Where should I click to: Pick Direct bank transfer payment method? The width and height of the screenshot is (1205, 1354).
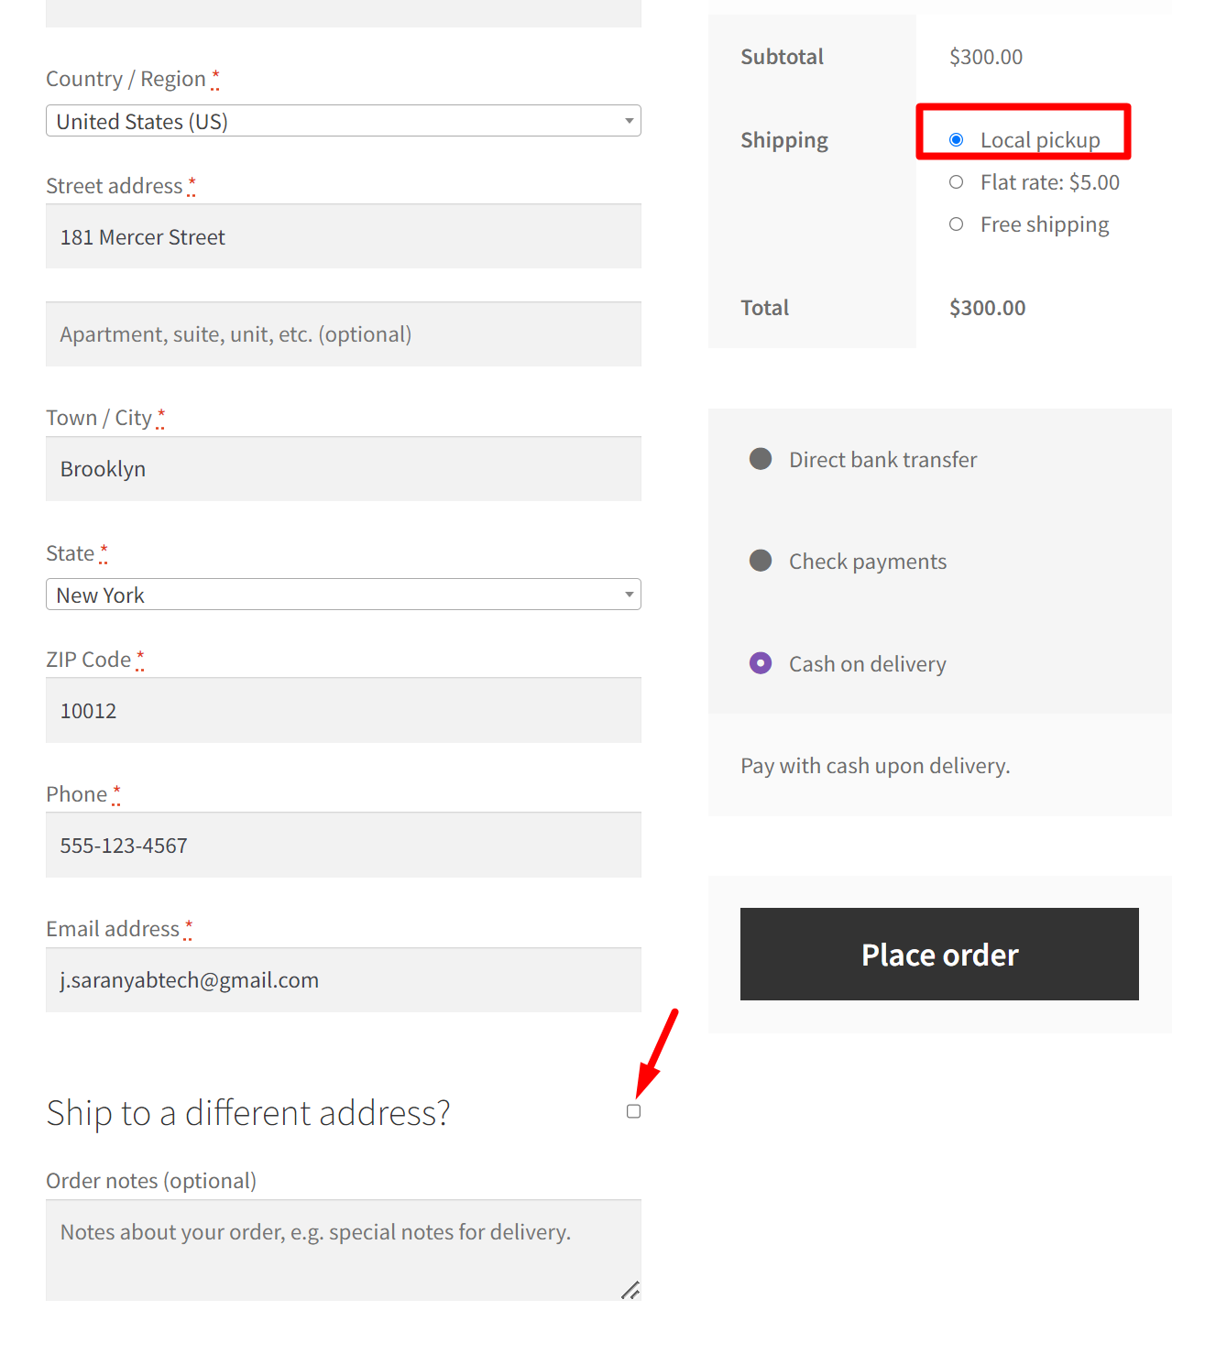click(761, 459)
